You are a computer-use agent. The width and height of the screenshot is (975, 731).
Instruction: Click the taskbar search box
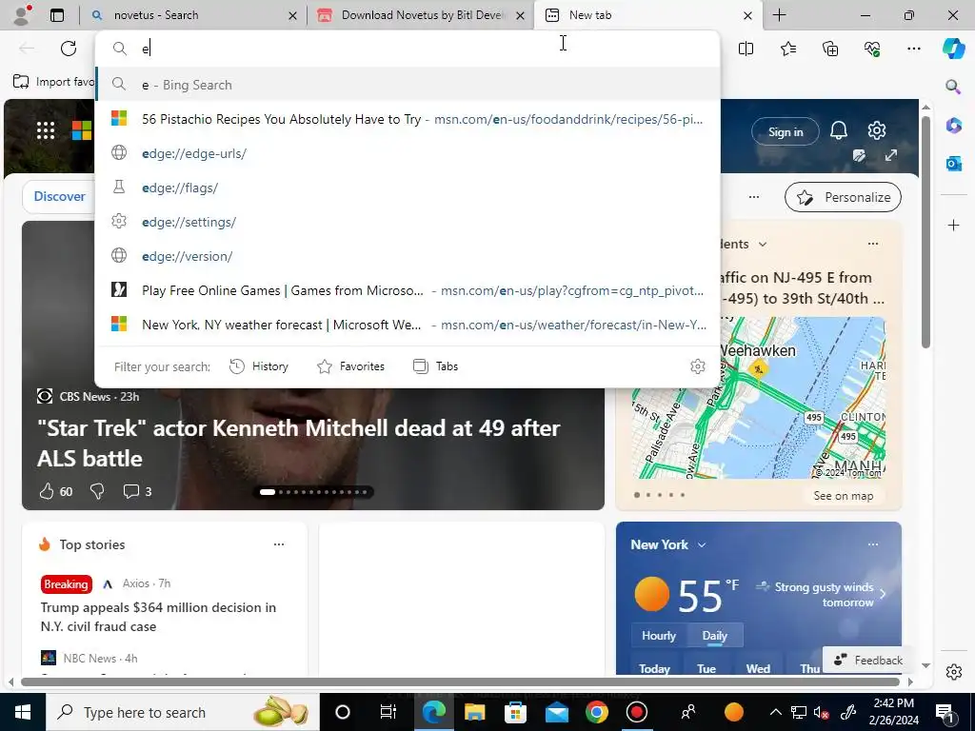coord(182,712)
